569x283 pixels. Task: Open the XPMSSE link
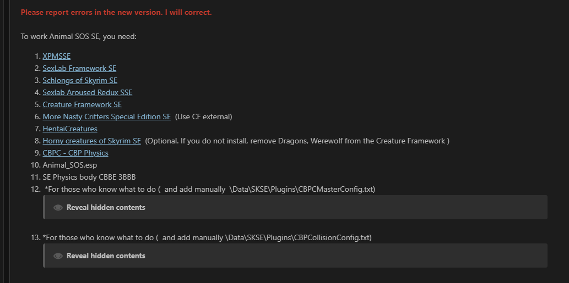pyautogui.click(x=56, y=56)
